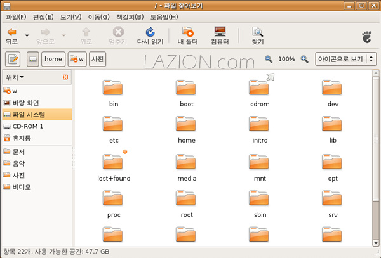Reload with the 다시 읽기 icon

click(x=150, y=32)
